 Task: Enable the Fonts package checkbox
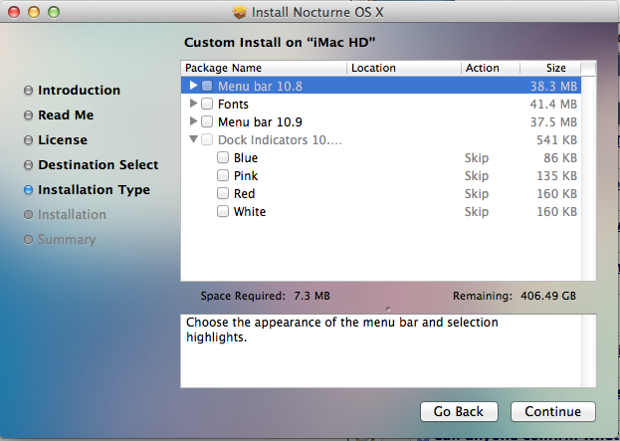pos(207,104)
